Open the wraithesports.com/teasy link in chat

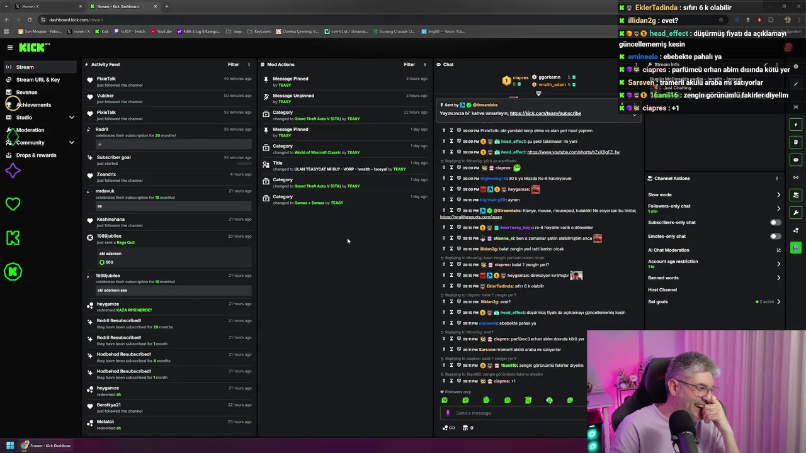[x=471, y=217]
